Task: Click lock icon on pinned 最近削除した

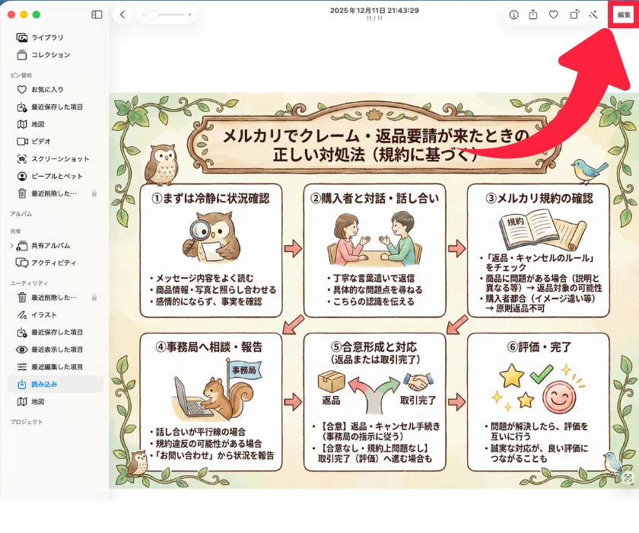Action: [94, 193]
